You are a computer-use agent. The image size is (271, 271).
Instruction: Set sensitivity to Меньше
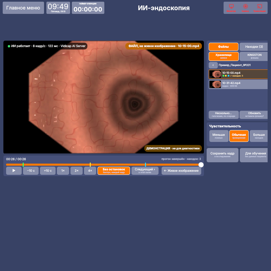[219, 136]
